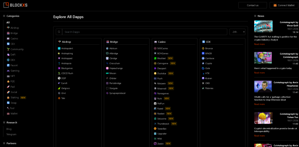The image size is (299, 147).
Task: Click the DOP airdrop icon
Action: coord(59,78)
